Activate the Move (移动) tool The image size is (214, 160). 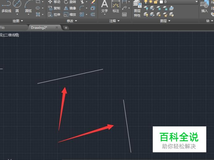[x=54, y=2]
